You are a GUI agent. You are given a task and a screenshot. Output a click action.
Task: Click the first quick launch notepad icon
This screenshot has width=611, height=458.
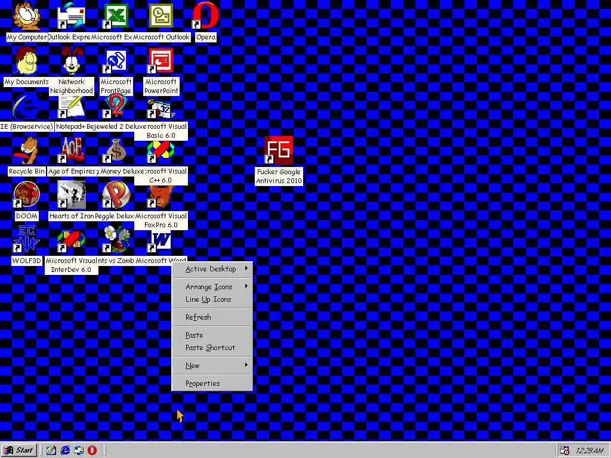51,451
